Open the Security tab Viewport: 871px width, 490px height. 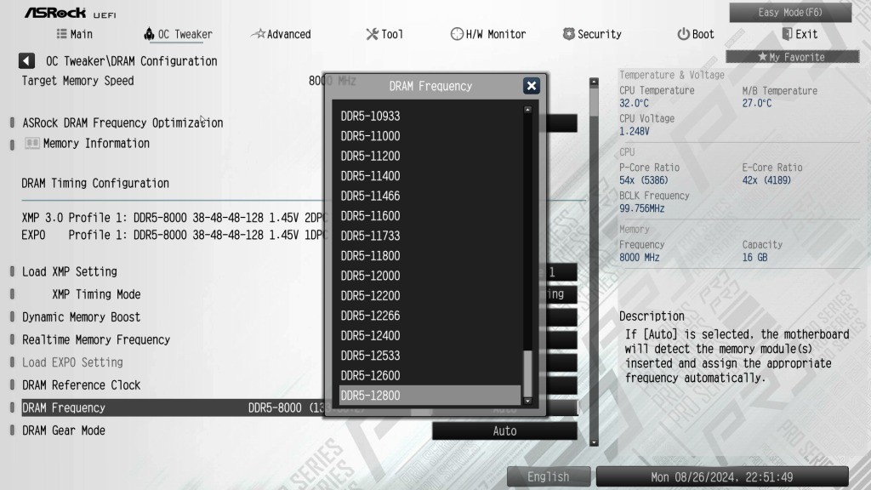(592, 34)
